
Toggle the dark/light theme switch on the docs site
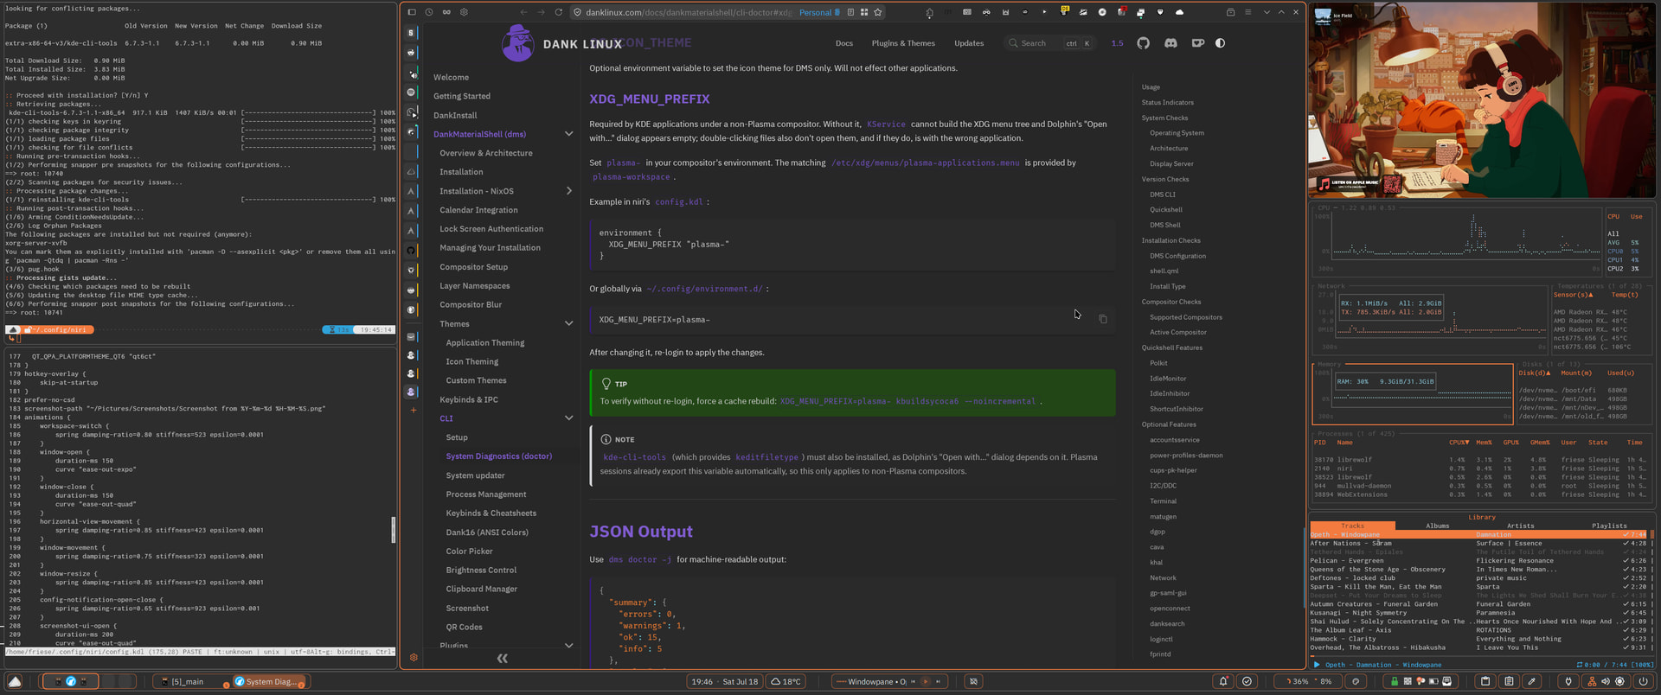pos(1220,43)
